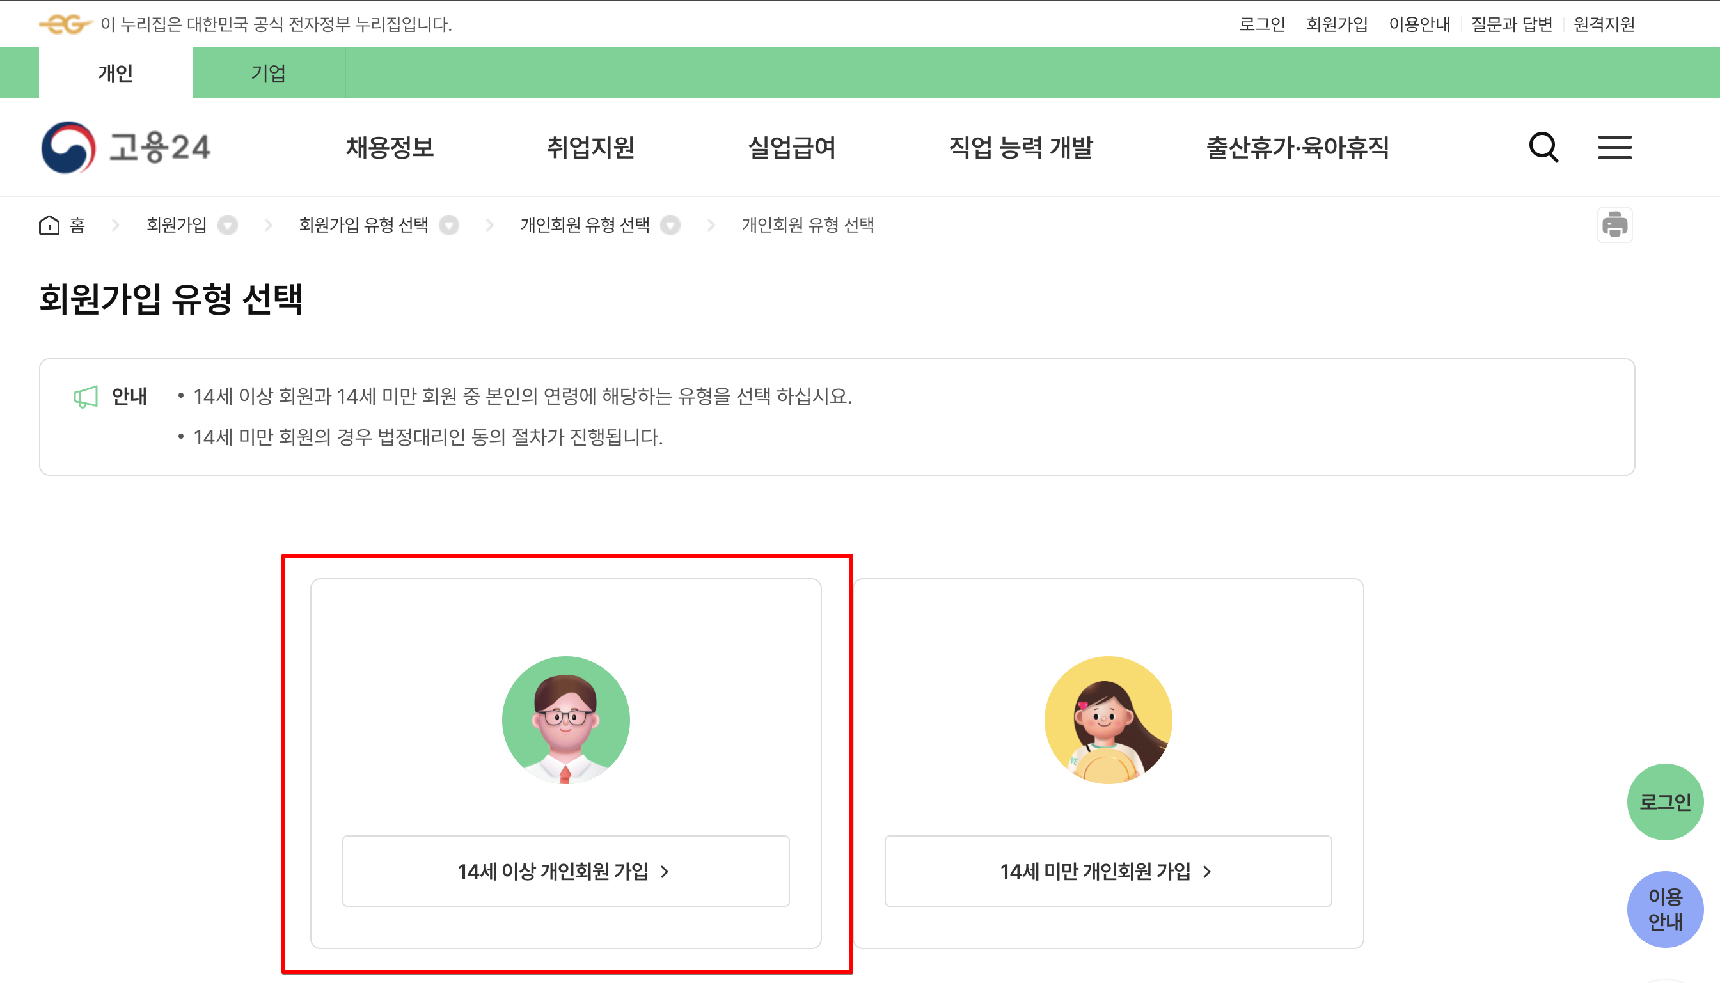The width and height of the screenshot is (1720, 983).
Task: Open 질문과 답변 link
Action: (1511, 24)
